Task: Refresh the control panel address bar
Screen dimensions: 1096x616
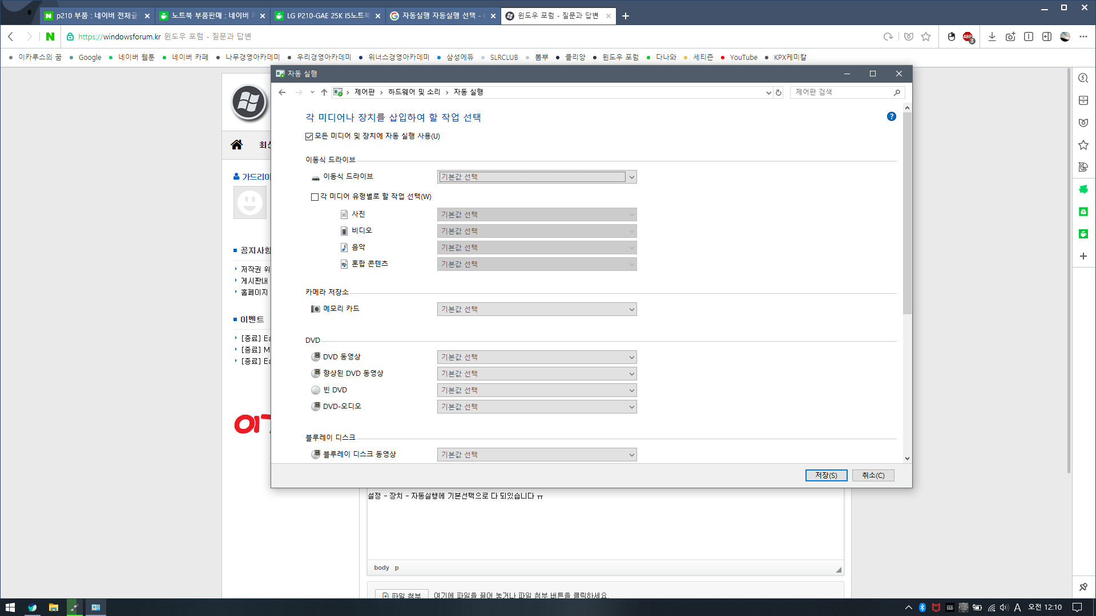Action: point(779,92)
